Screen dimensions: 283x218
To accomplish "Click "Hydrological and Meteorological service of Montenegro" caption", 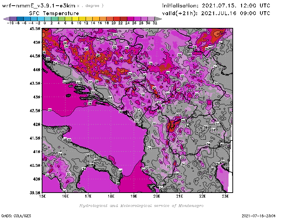I will tap(141, 206).
